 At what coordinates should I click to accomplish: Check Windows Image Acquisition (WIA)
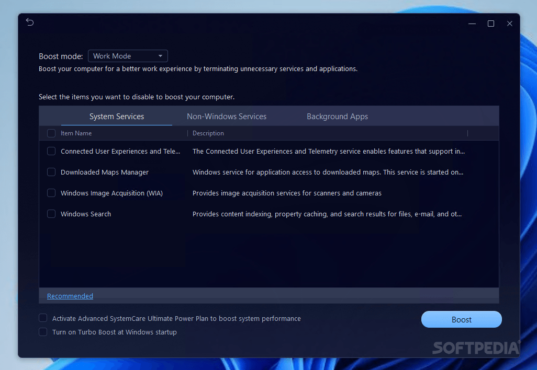[51, 193]
